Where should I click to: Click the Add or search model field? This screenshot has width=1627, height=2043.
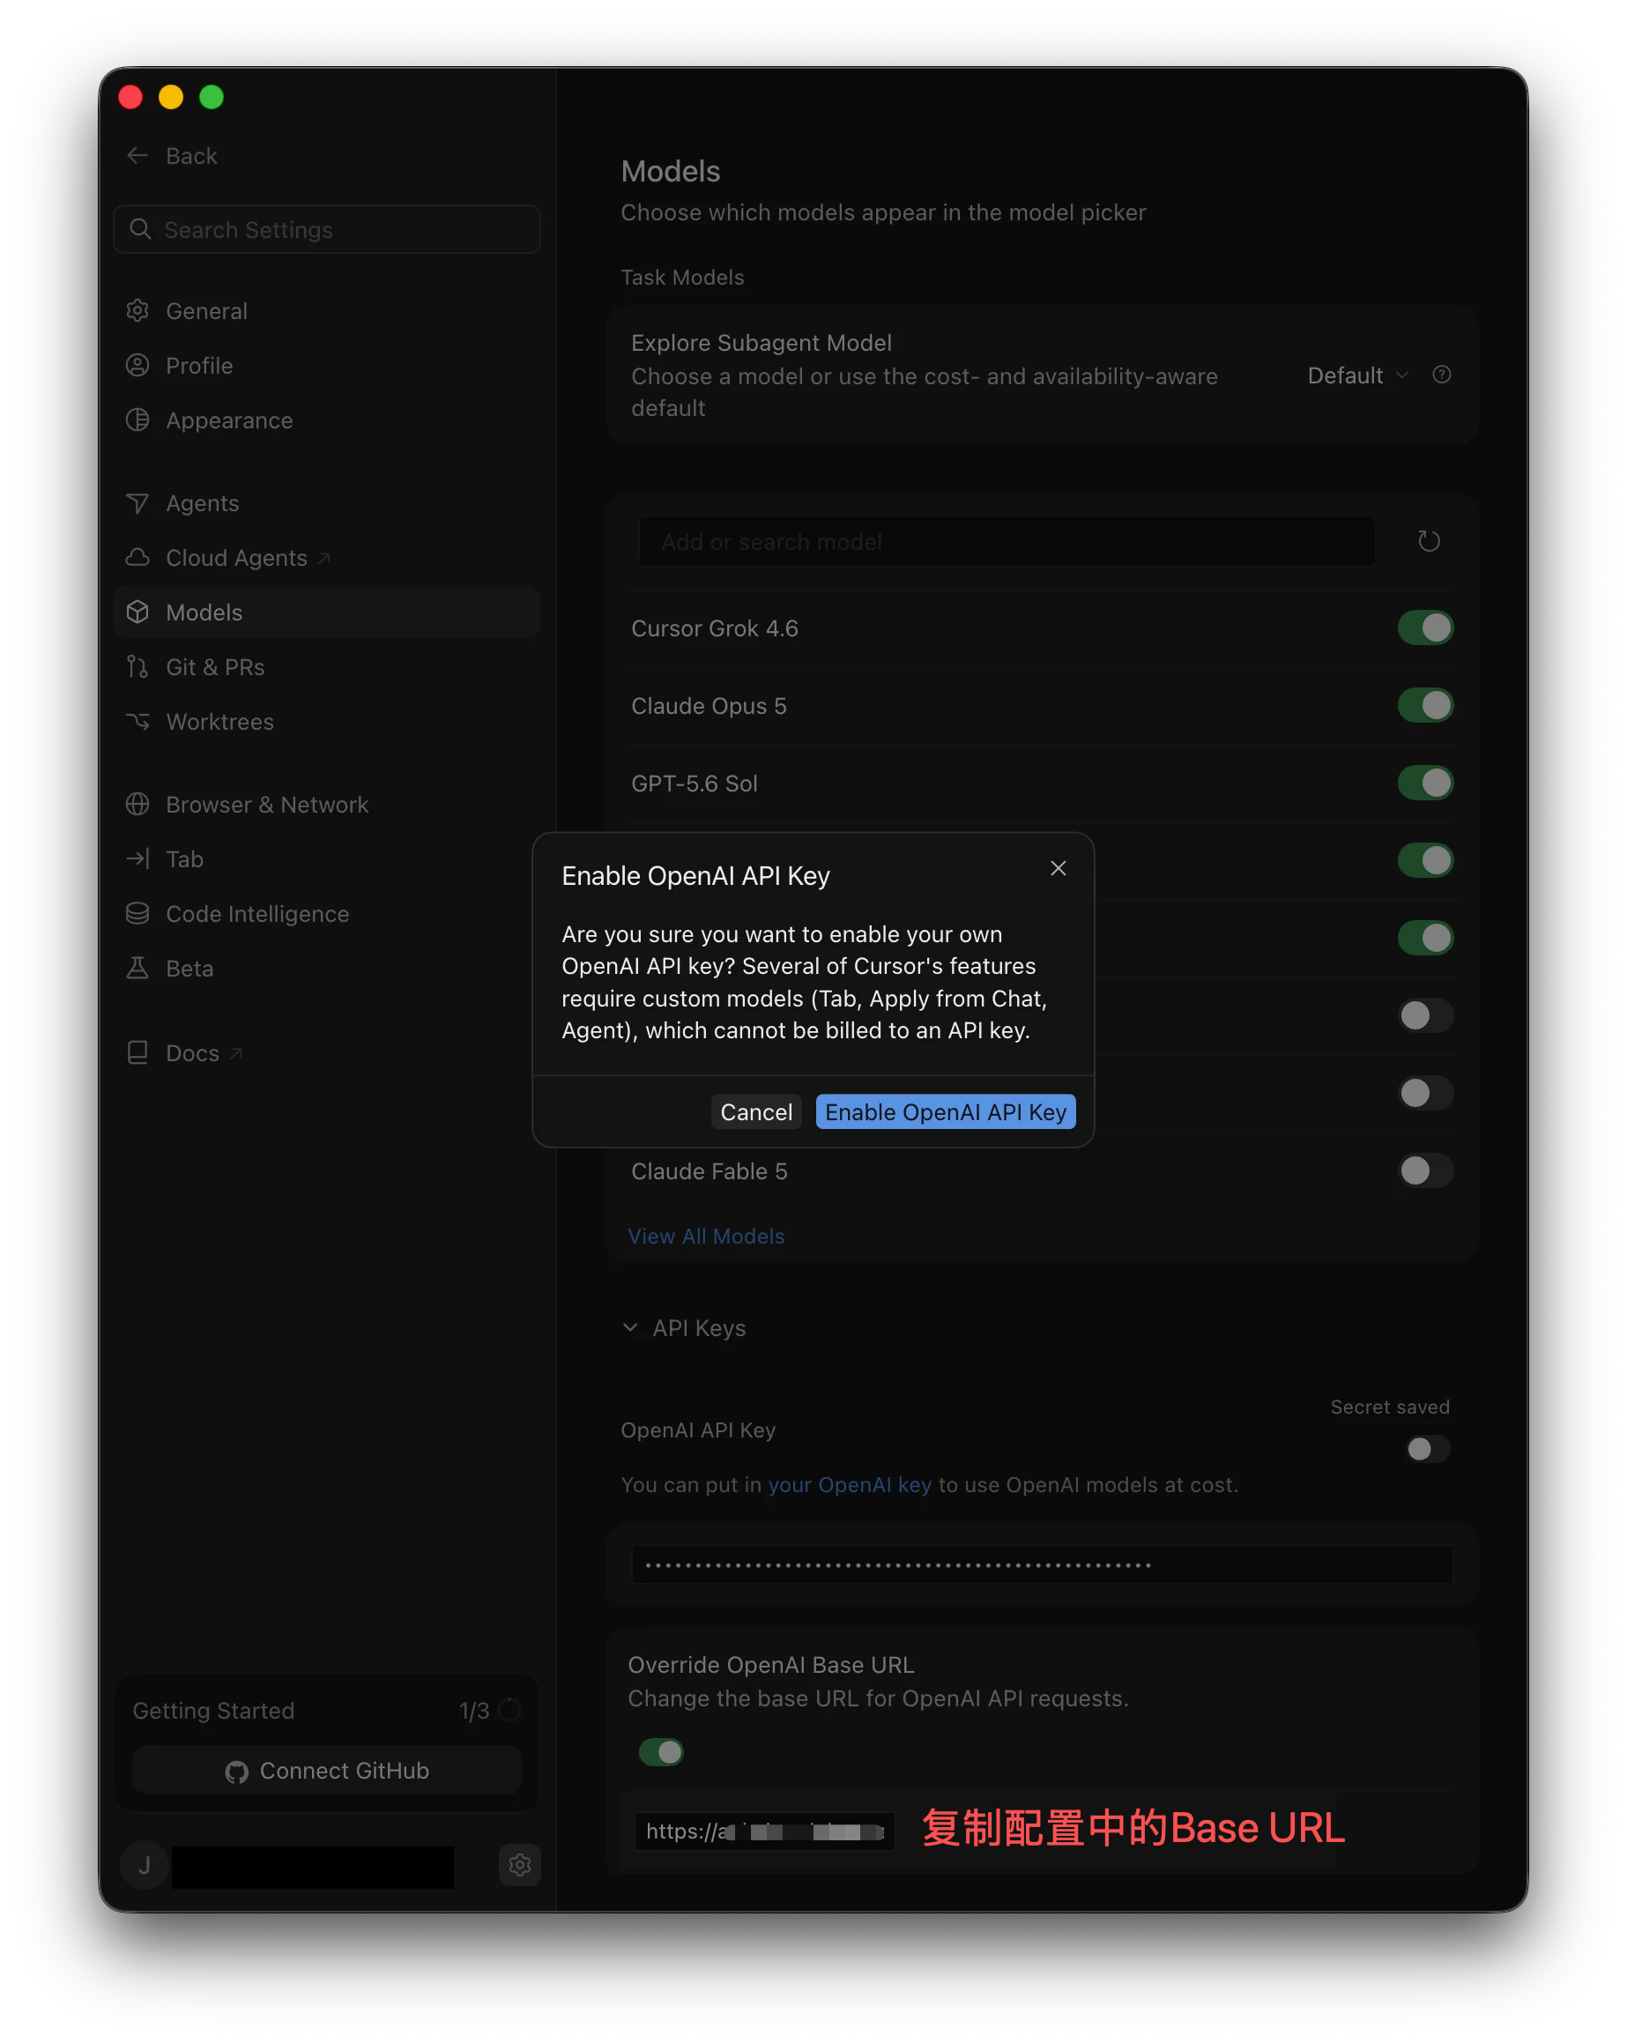tap(1007, 541)
